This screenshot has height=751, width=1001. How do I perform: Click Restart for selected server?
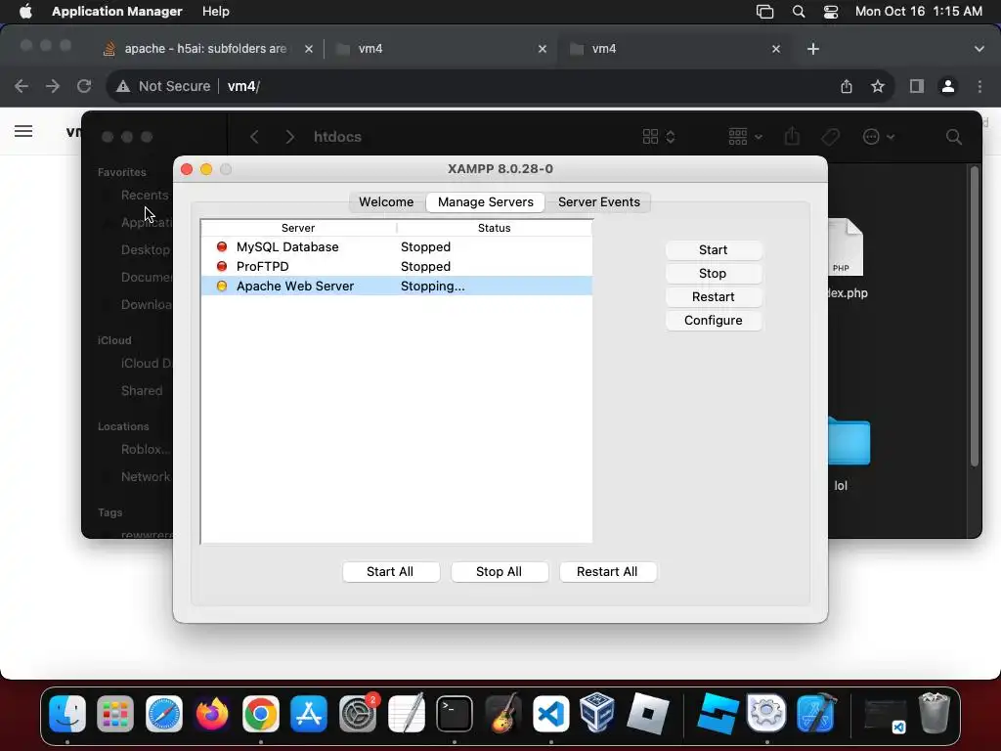click(713, 297)
